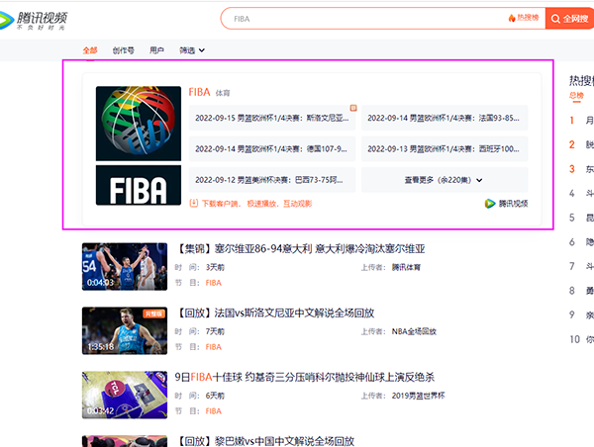Click the small badge on 2022-09-15 episode
Image resolution: width=594 pixels, height=447 pixels.
(353, 108)
